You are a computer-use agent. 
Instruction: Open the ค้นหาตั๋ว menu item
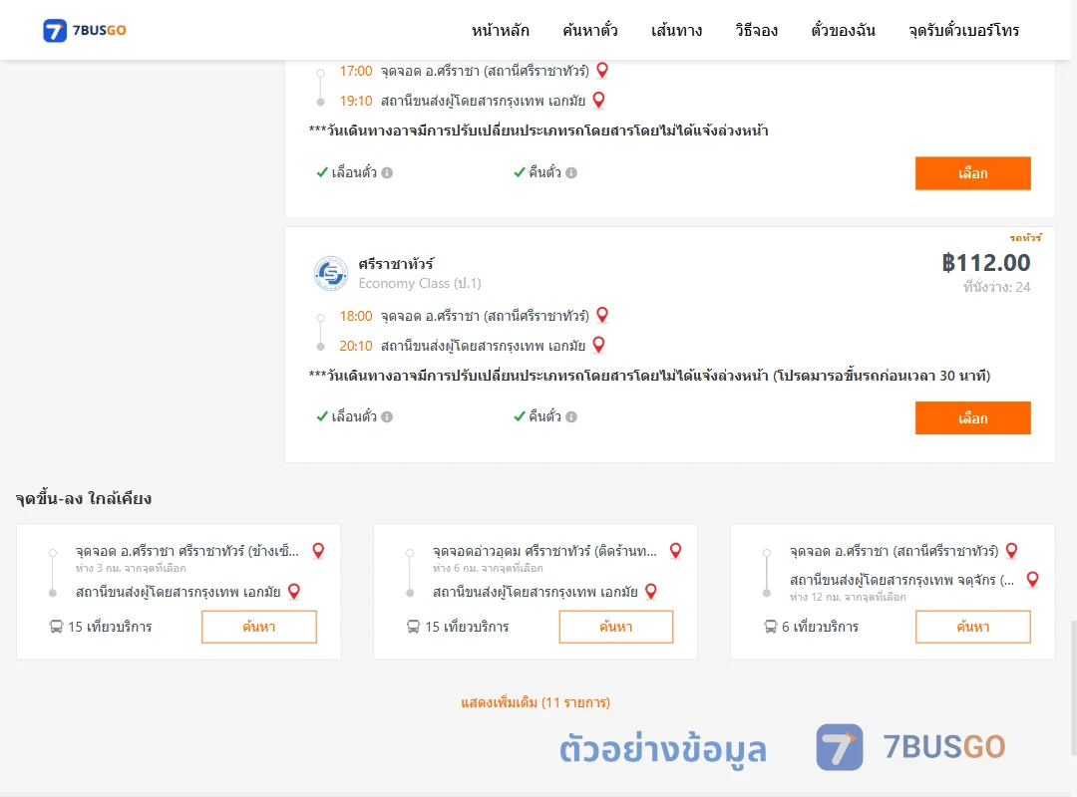590,30
